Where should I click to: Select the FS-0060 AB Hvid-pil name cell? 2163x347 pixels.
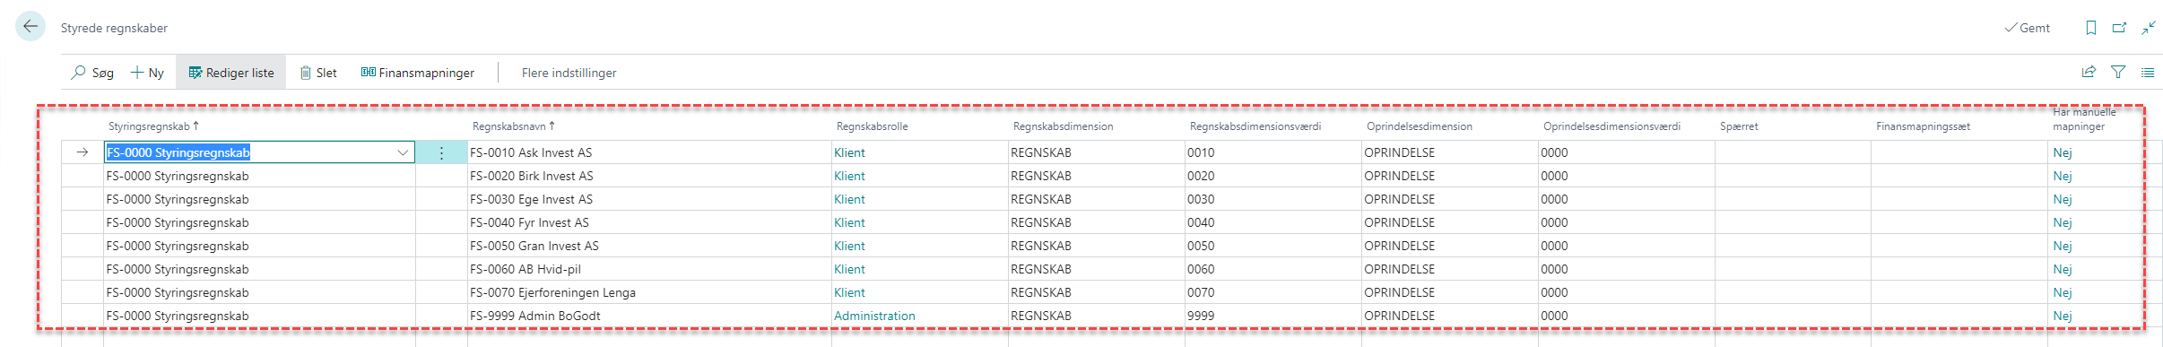coord(649,269)
